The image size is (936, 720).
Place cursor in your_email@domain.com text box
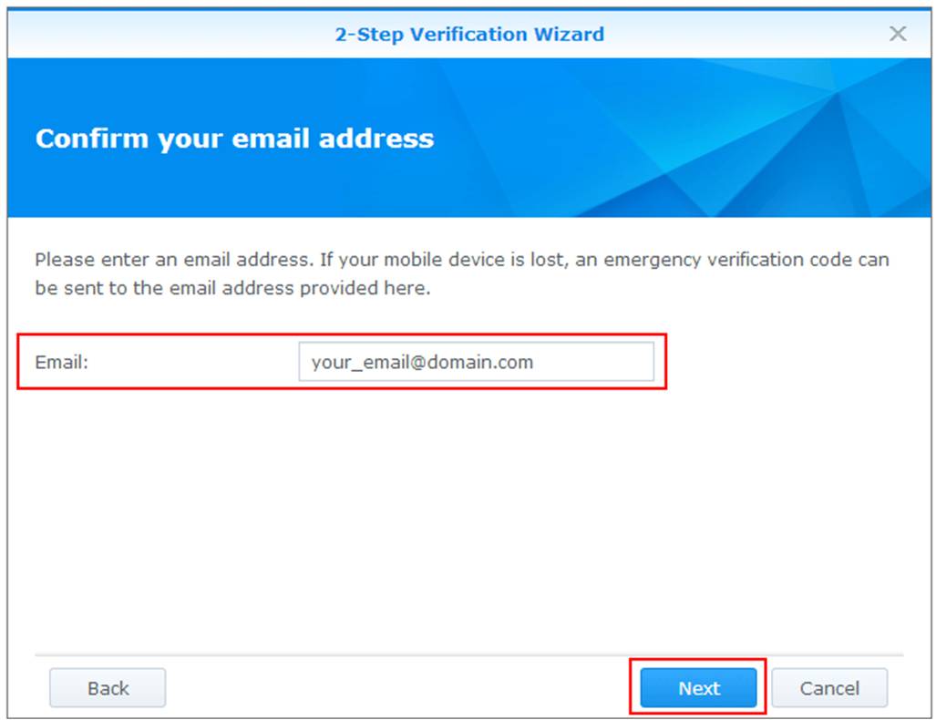point(476,361)
